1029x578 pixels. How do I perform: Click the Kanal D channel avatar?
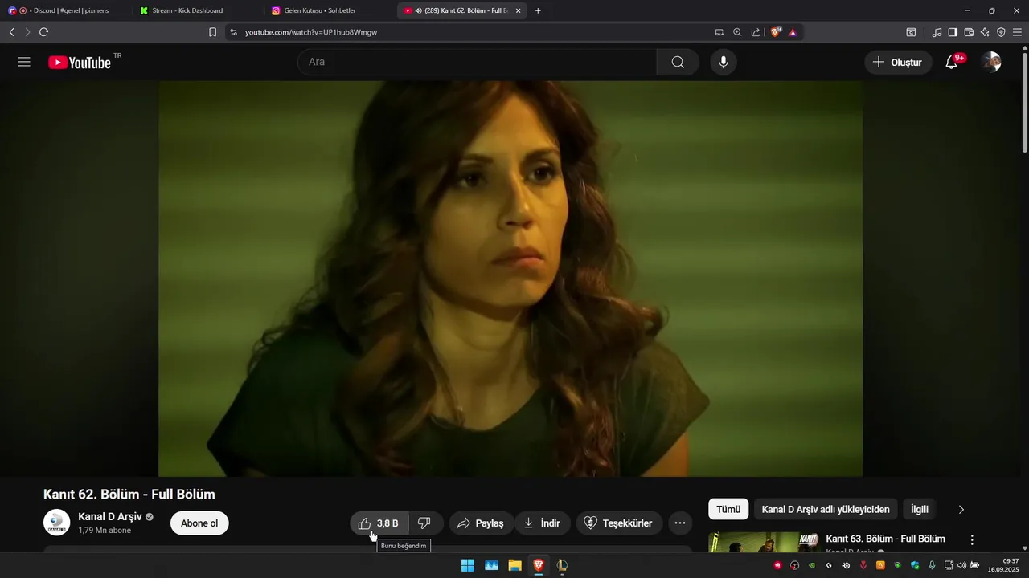(x=56, y=523)
